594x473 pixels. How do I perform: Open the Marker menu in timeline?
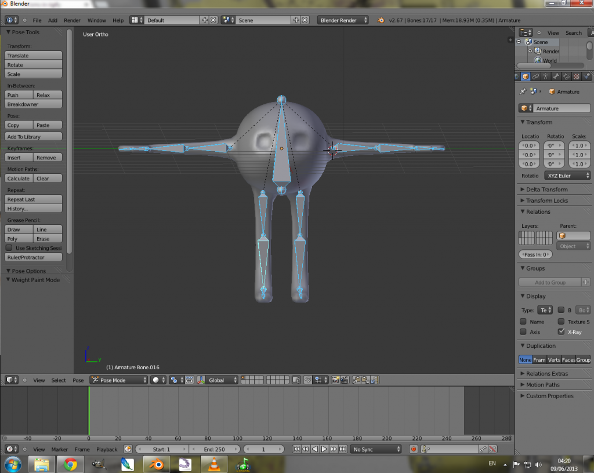coord(60,449)
